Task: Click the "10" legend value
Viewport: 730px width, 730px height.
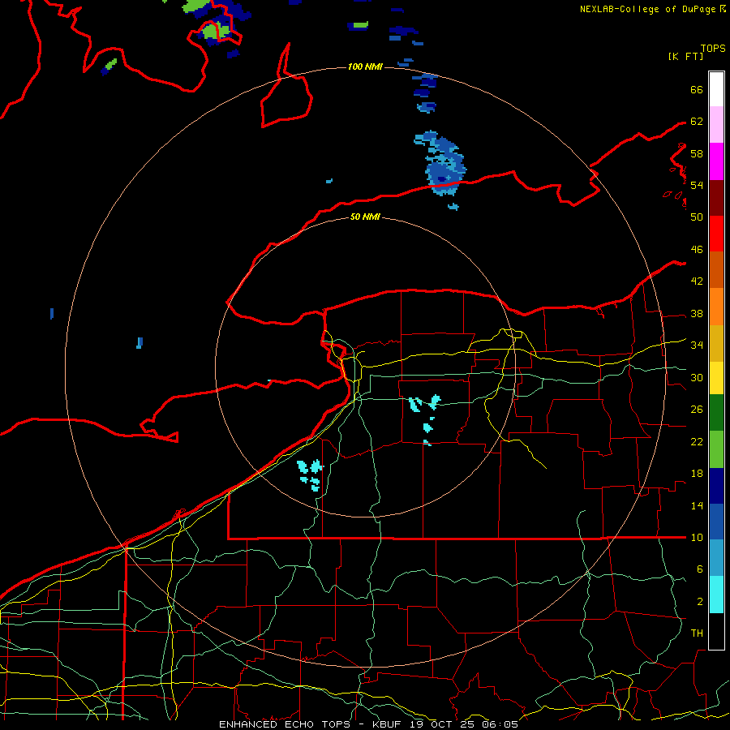Action: point(697,537)
